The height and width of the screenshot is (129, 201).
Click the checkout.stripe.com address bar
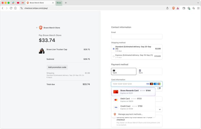tap(92, 8)
